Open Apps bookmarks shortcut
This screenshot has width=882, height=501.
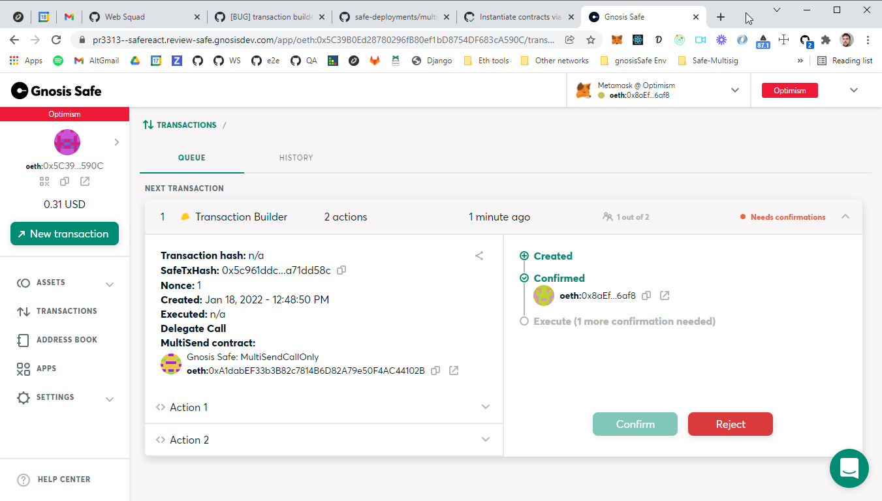(26, 61)
